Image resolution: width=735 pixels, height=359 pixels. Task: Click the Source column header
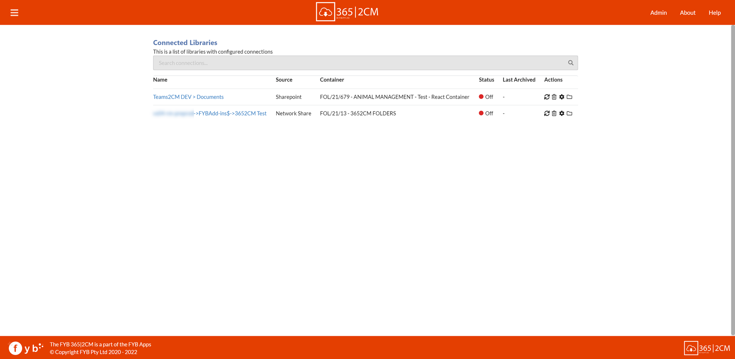284,80
